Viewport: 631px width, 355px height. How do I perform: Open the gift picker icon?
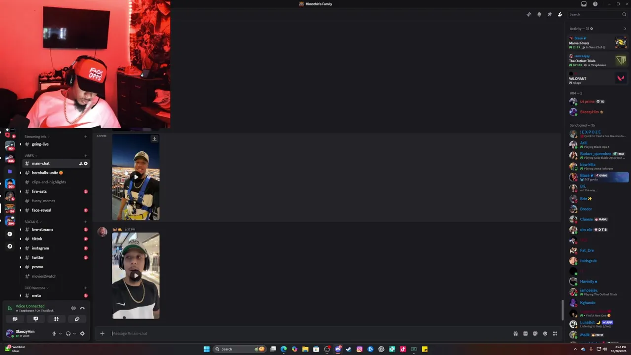(x=516, y=334)
